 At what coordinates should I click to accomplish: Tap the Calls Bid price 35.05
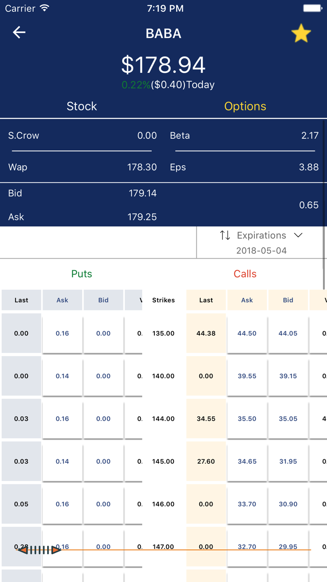pos(288,419)
